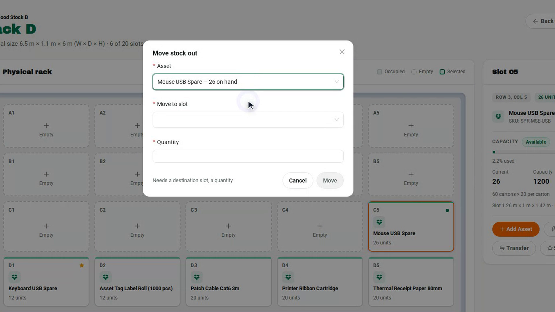Image resolution: width=555 pixels, height=312 pixels.
Task: Click plus icon in slot B2
Action: (137, 174)
